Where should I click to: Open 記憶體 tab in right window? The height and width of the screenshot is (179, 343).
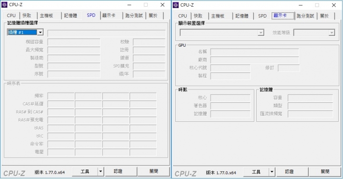[242, 16]
